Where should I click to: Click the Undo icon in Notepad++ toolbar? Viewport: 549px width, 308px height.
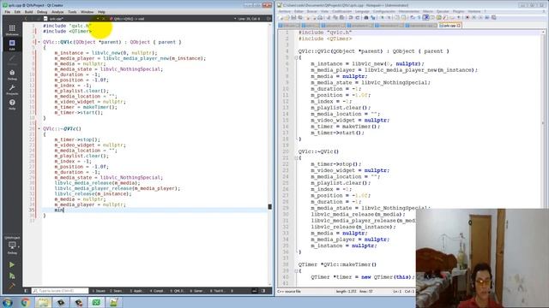coord(351,17)
